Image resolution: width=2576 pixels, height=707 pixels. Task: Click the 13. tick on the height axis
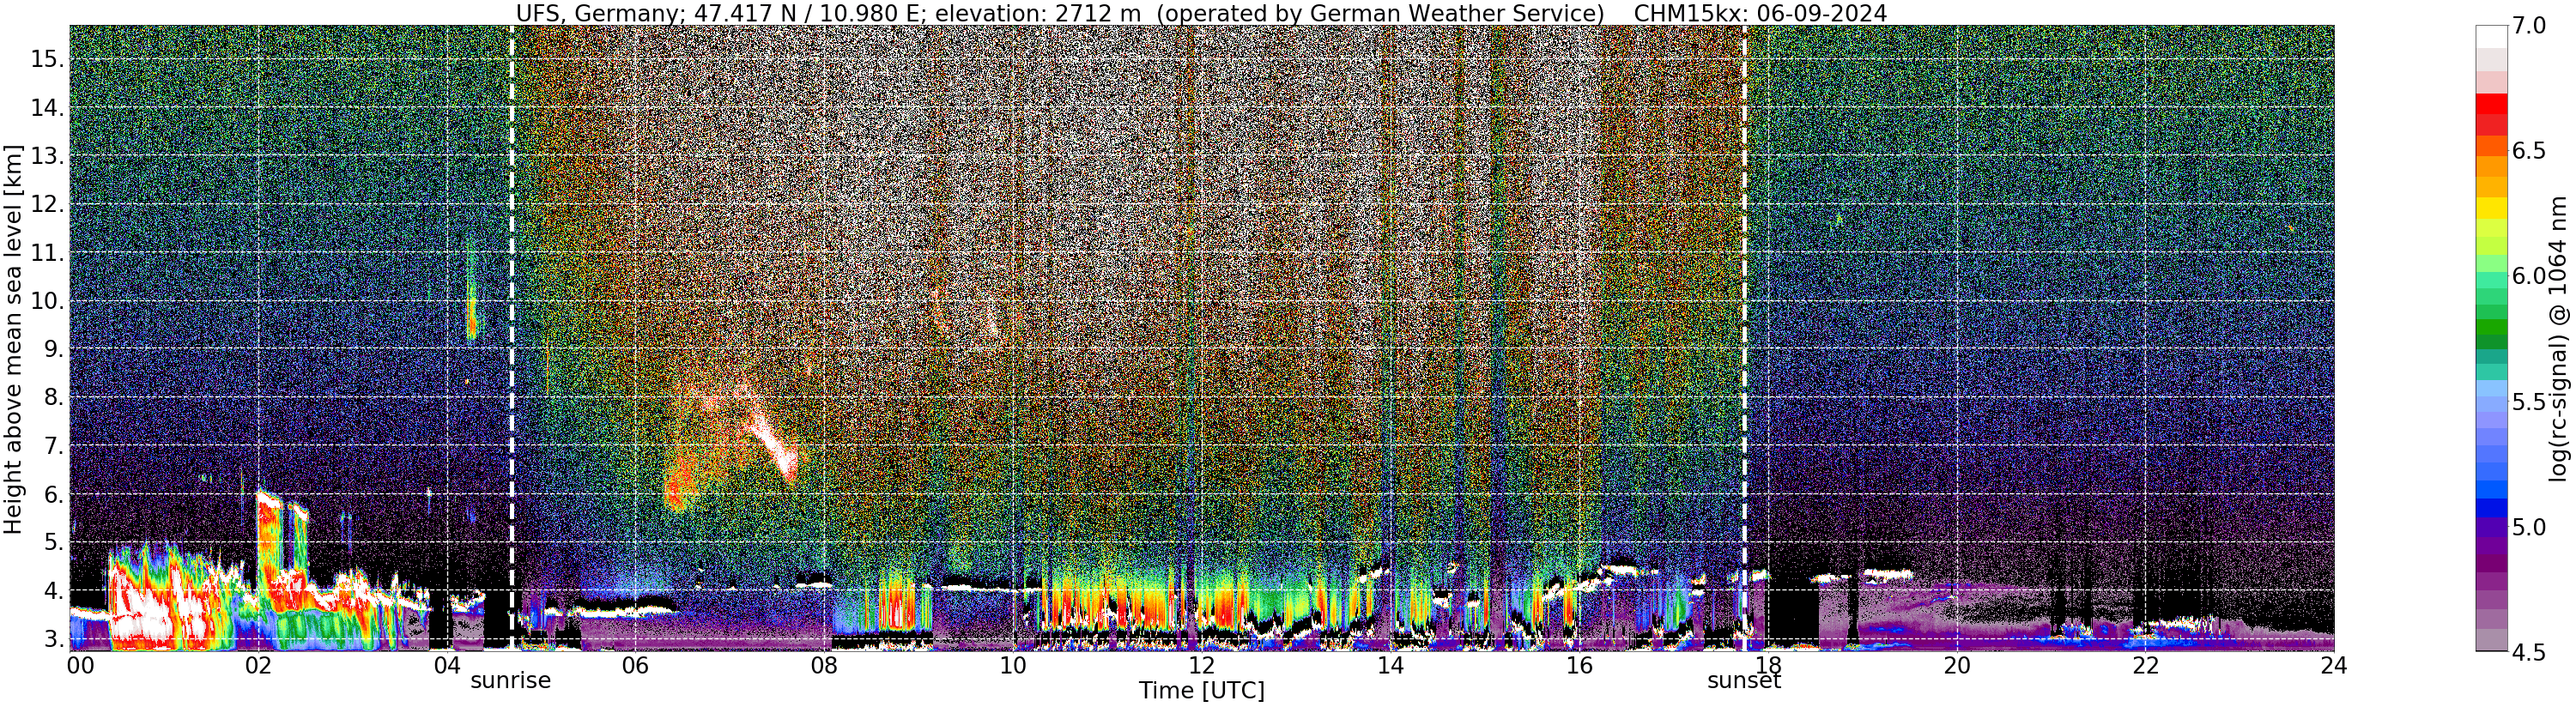coord(46,156)
